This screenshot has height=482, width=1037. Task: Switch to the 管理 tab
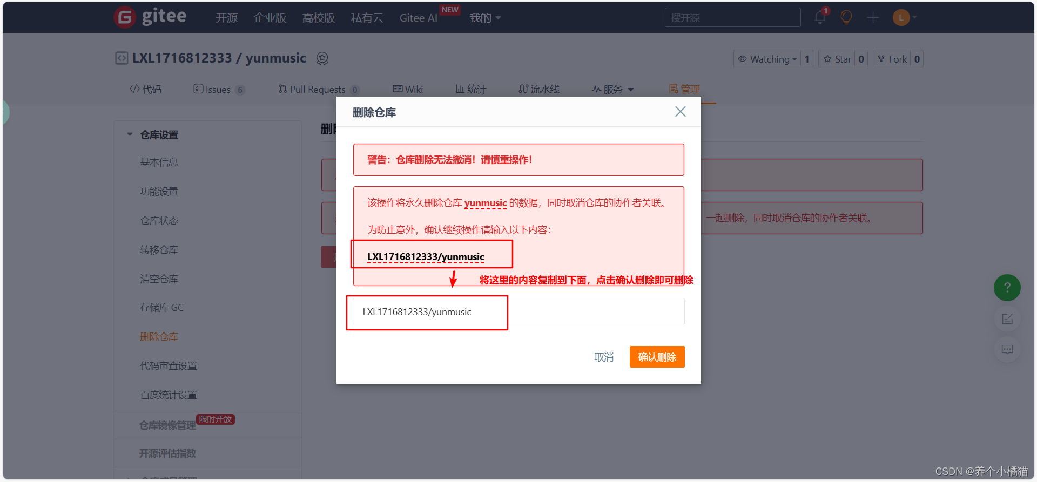pos(684,89)
